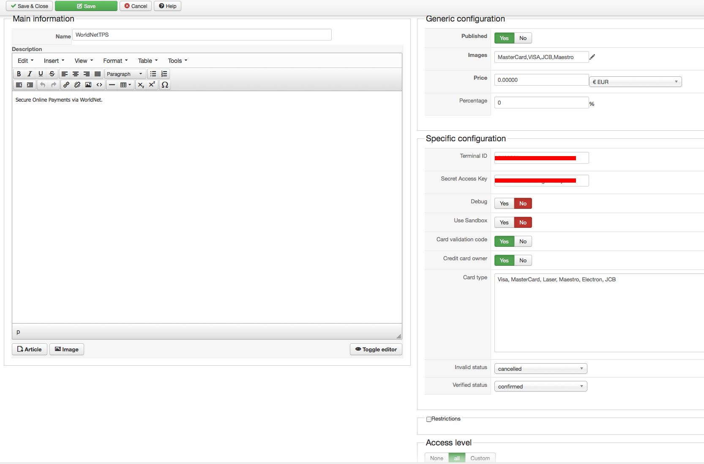This screenshot has width=704, height=464.
Task: Align text to the right
Action: (x=87, y=74)
